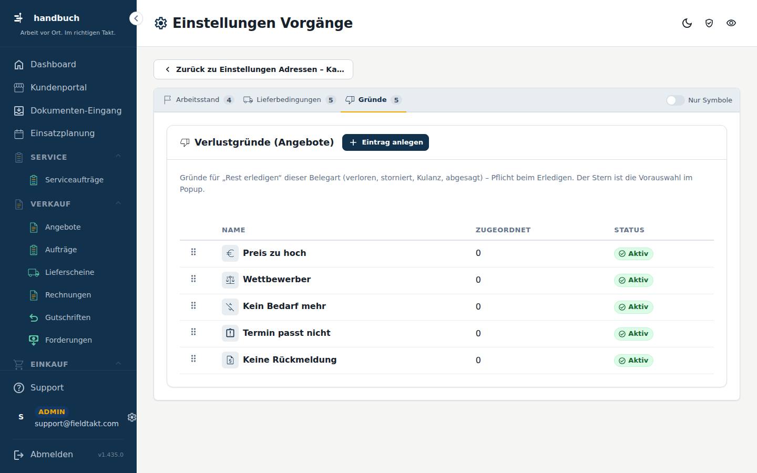Open Dokumenten-Eingang in the sidebar

coord(68,111)
